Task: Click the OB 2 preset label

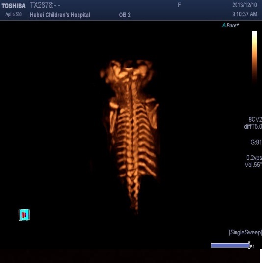Action: 125,15
